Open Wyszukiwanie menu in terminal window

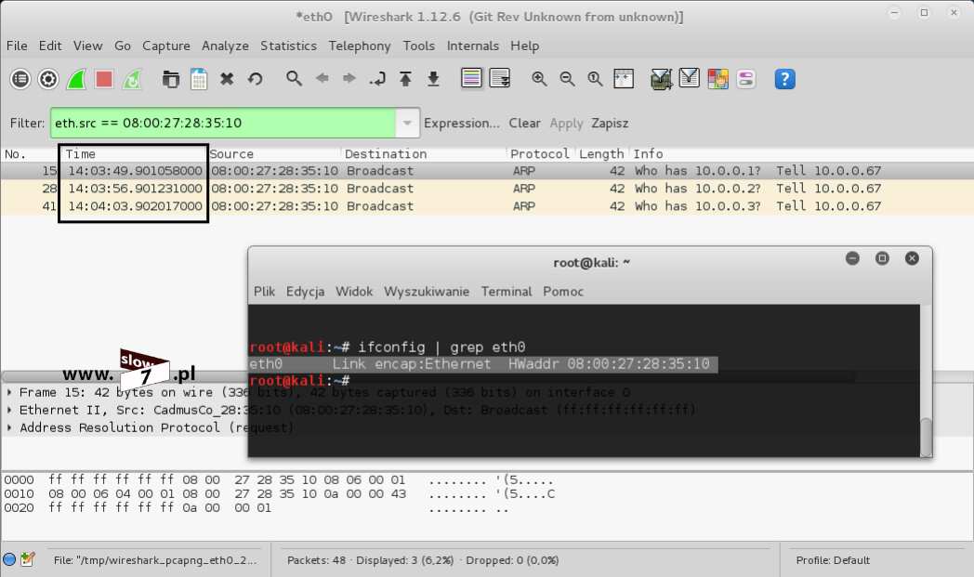[426, 292]
